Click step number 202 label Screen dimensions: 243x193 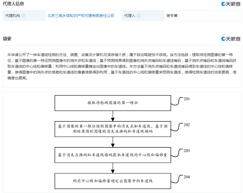click(x=187, y=125)
